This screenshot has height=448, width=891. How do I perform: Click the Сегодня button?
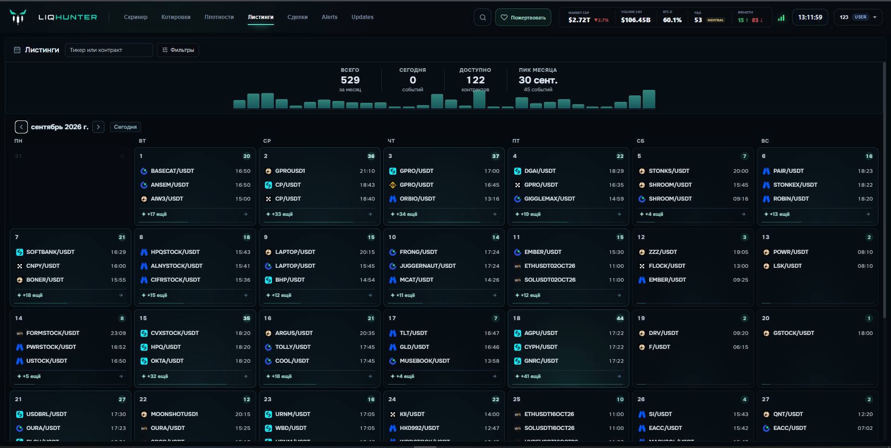pyautogui.click(x=125, y=127)
